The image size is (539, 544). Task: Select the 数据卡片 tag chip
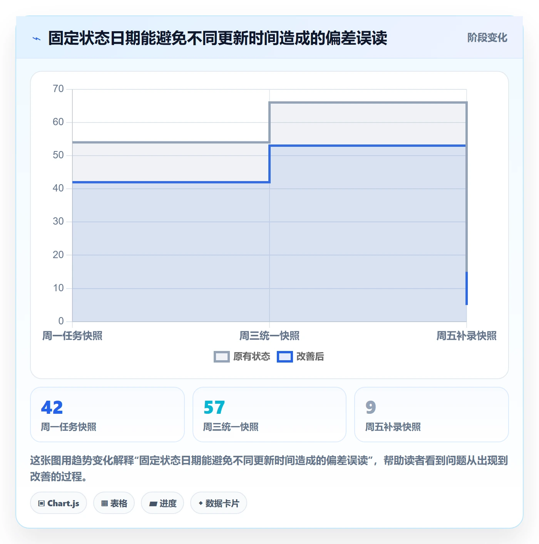click(x=219, y=503)
